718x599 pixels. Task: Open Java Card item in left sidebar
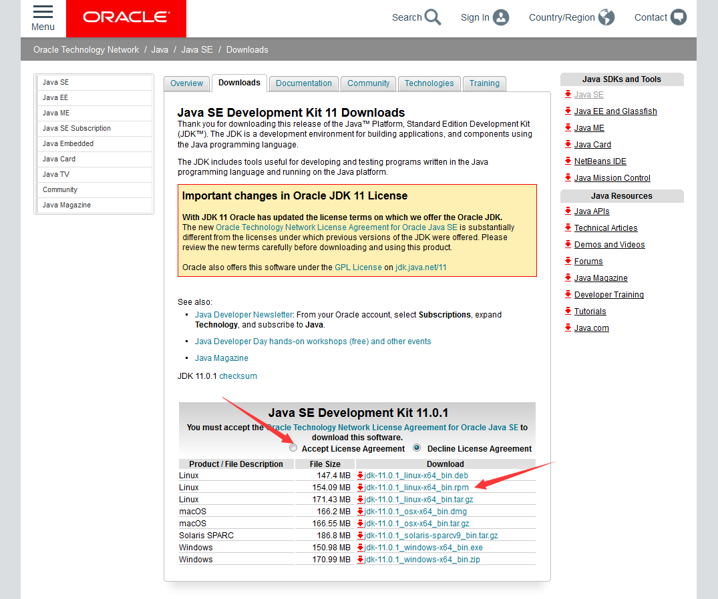[x=94, y=159]
